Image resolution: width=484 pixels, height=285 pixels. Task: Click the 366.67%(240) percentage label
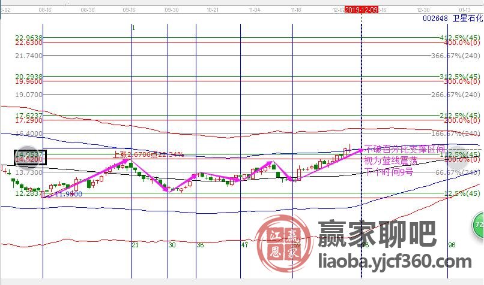tap(456, 56)
